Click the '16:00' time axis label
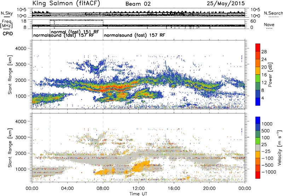Image resolution: width=283 pixels, height=196 pixels. point(174,189)
